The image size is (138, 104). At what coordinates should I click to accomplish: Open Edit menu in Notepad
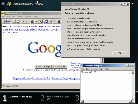88,69
